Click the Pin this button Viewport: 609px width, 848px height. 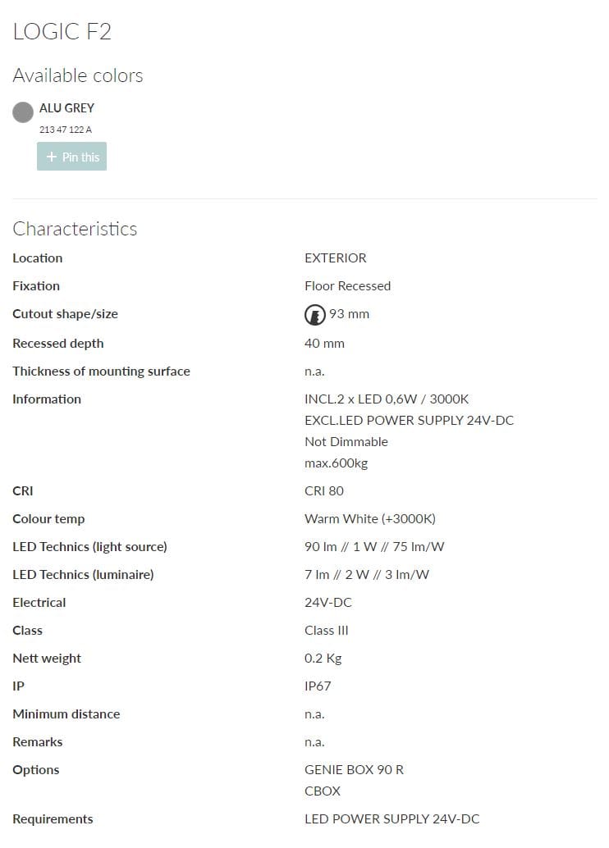[x=72, y=157]
